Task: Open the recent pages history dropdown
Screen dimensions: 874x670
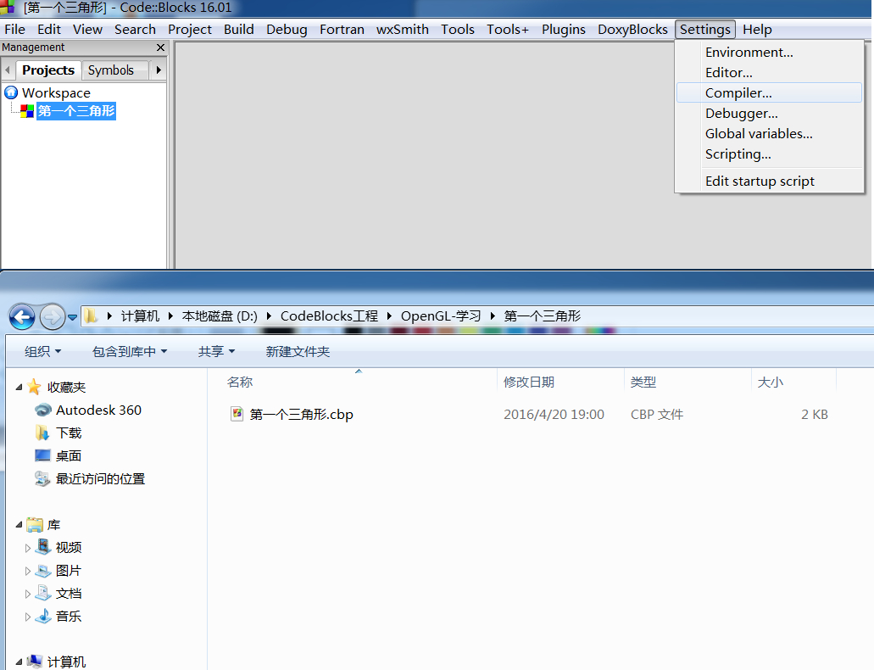Action: point(72,317)
